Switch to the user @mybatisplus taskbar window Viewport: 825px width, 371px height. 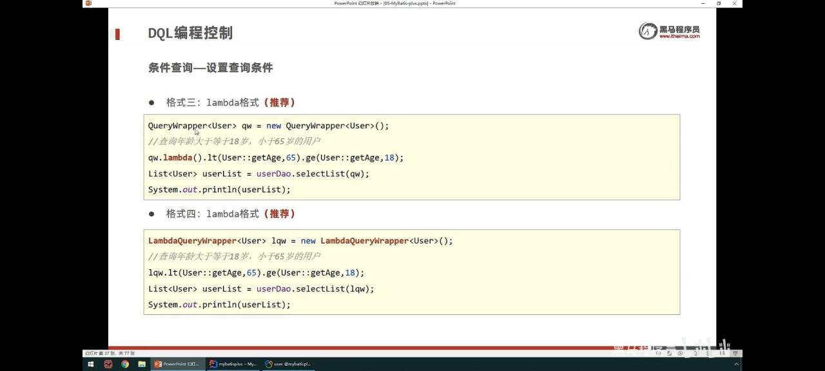click(x=289, y=364)
